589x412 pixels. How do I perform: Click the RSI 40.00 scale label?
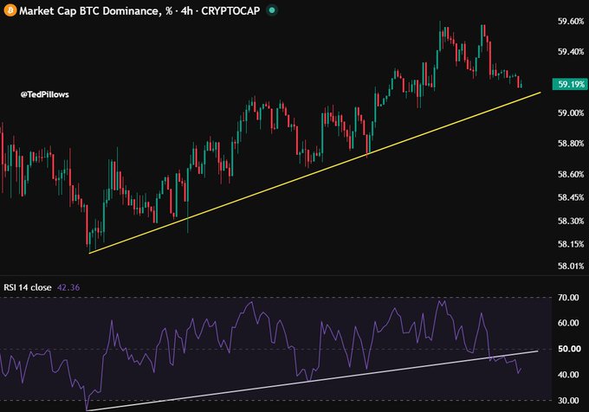coord(568,375)
